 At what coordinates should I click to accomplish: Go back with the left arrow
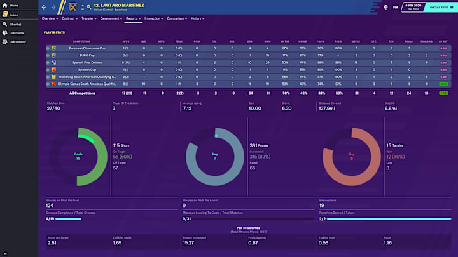click(x=44, y=7)
